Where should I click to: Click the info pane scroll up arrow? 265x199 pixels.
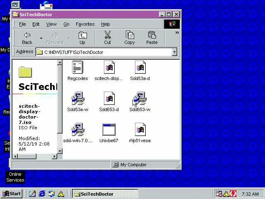[60, 63]
